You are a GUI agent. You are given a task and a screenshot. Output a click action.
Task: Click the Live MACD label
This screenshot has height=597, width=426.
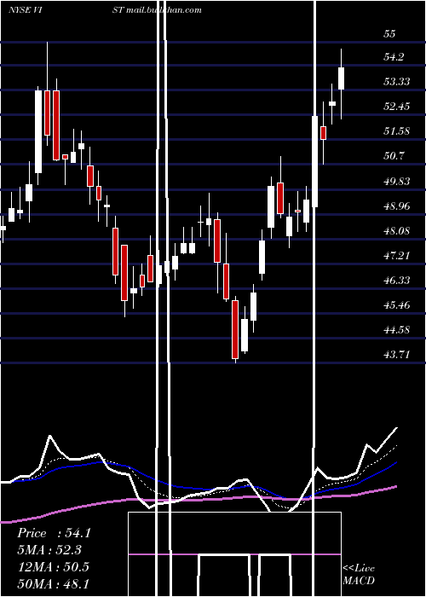359,574
